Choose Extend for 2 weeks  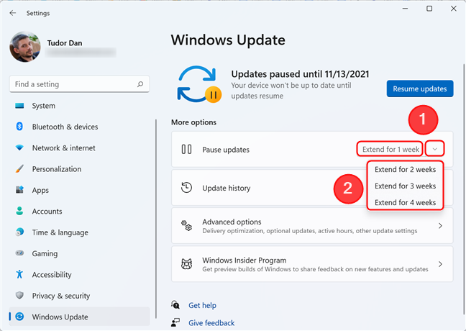click(405, 170)
